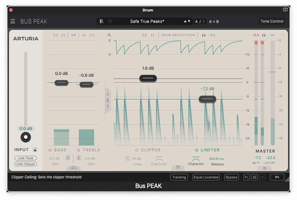Enable Link Clipper
This screenshot has width=297, height=200.
[x=26, y=164]
